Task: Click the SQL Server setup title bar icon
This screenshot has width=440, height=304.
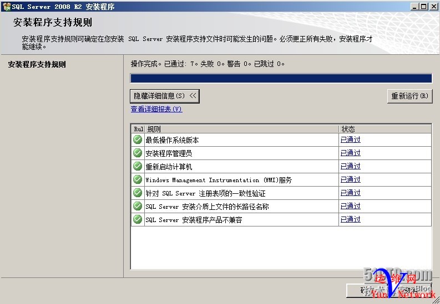Action: (7, 7)
